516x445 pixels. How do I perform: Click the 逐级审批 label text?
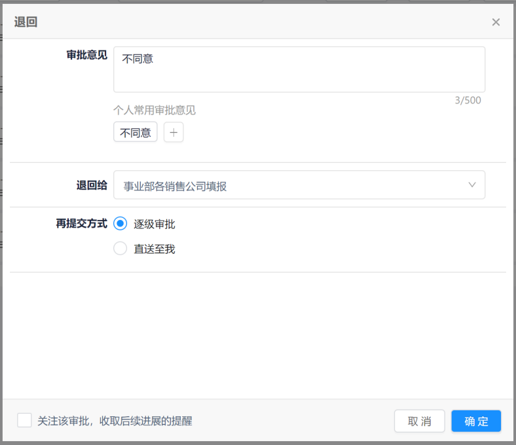tap(155, 224)
